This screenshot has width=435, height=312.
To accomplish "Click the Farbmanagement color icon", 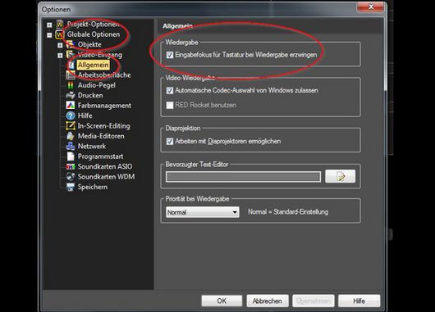I will (71, 106).
